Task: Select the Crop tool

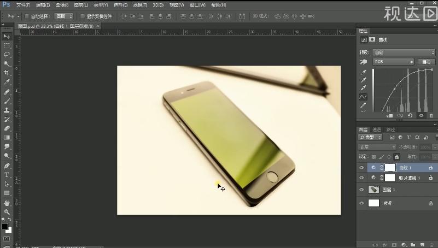Action: [7, 73]
